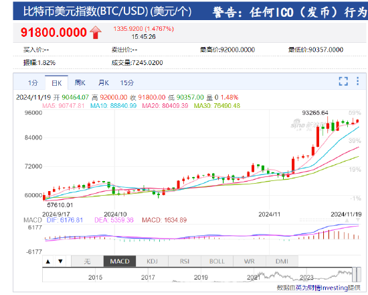The image size is (368, 295).
Task: Click the up triangle indicator button
Action: click(48, 261)
